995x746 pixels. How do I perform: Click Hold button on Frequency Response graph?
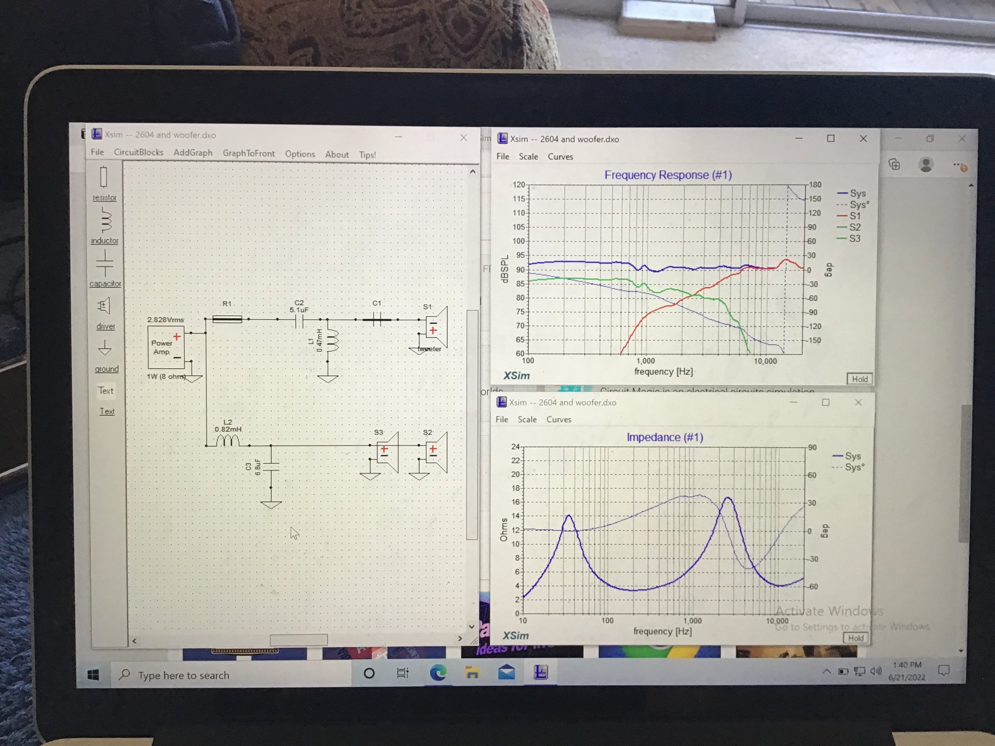[859, 379]
